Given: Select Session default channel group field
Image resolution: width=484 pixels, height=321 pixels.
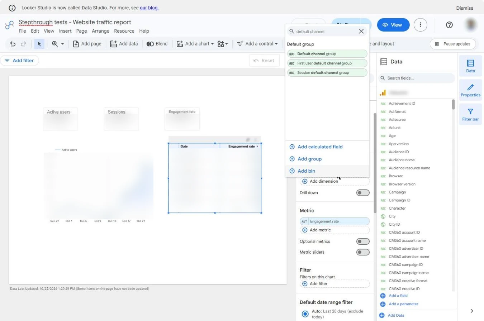Looking at the screenshot, I should click(327, 72).
